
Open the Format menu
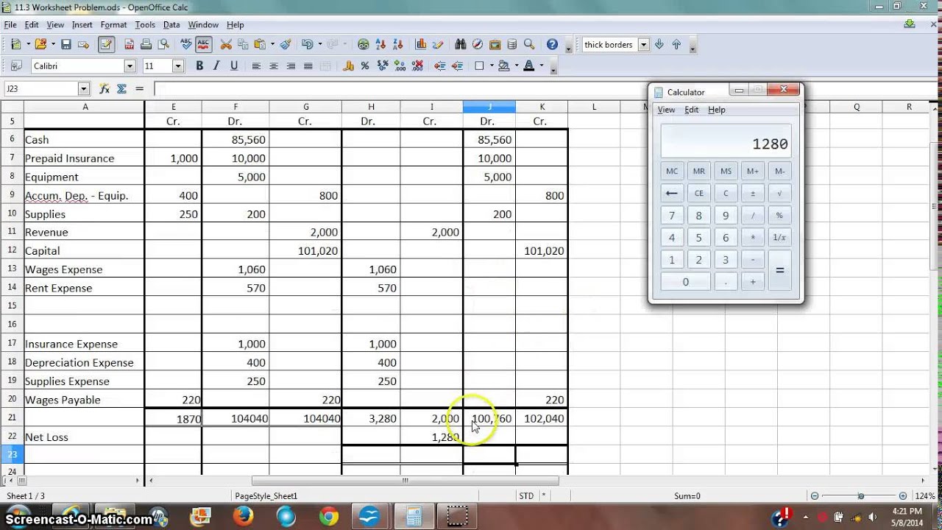(x=113, y=25)
